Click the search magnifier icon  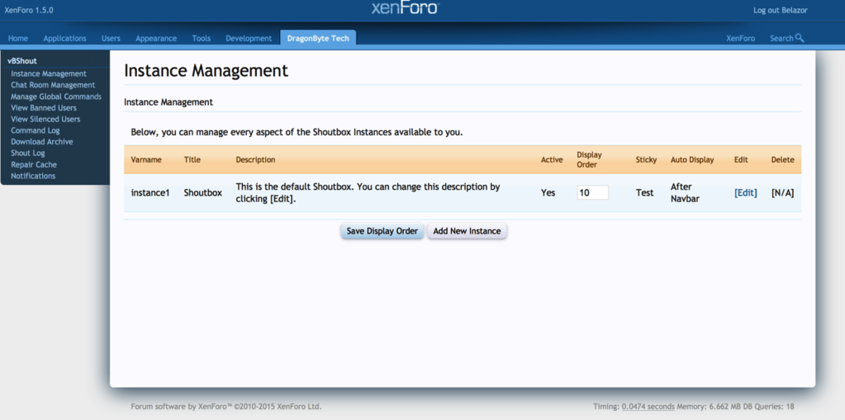[x=799, y=38]
